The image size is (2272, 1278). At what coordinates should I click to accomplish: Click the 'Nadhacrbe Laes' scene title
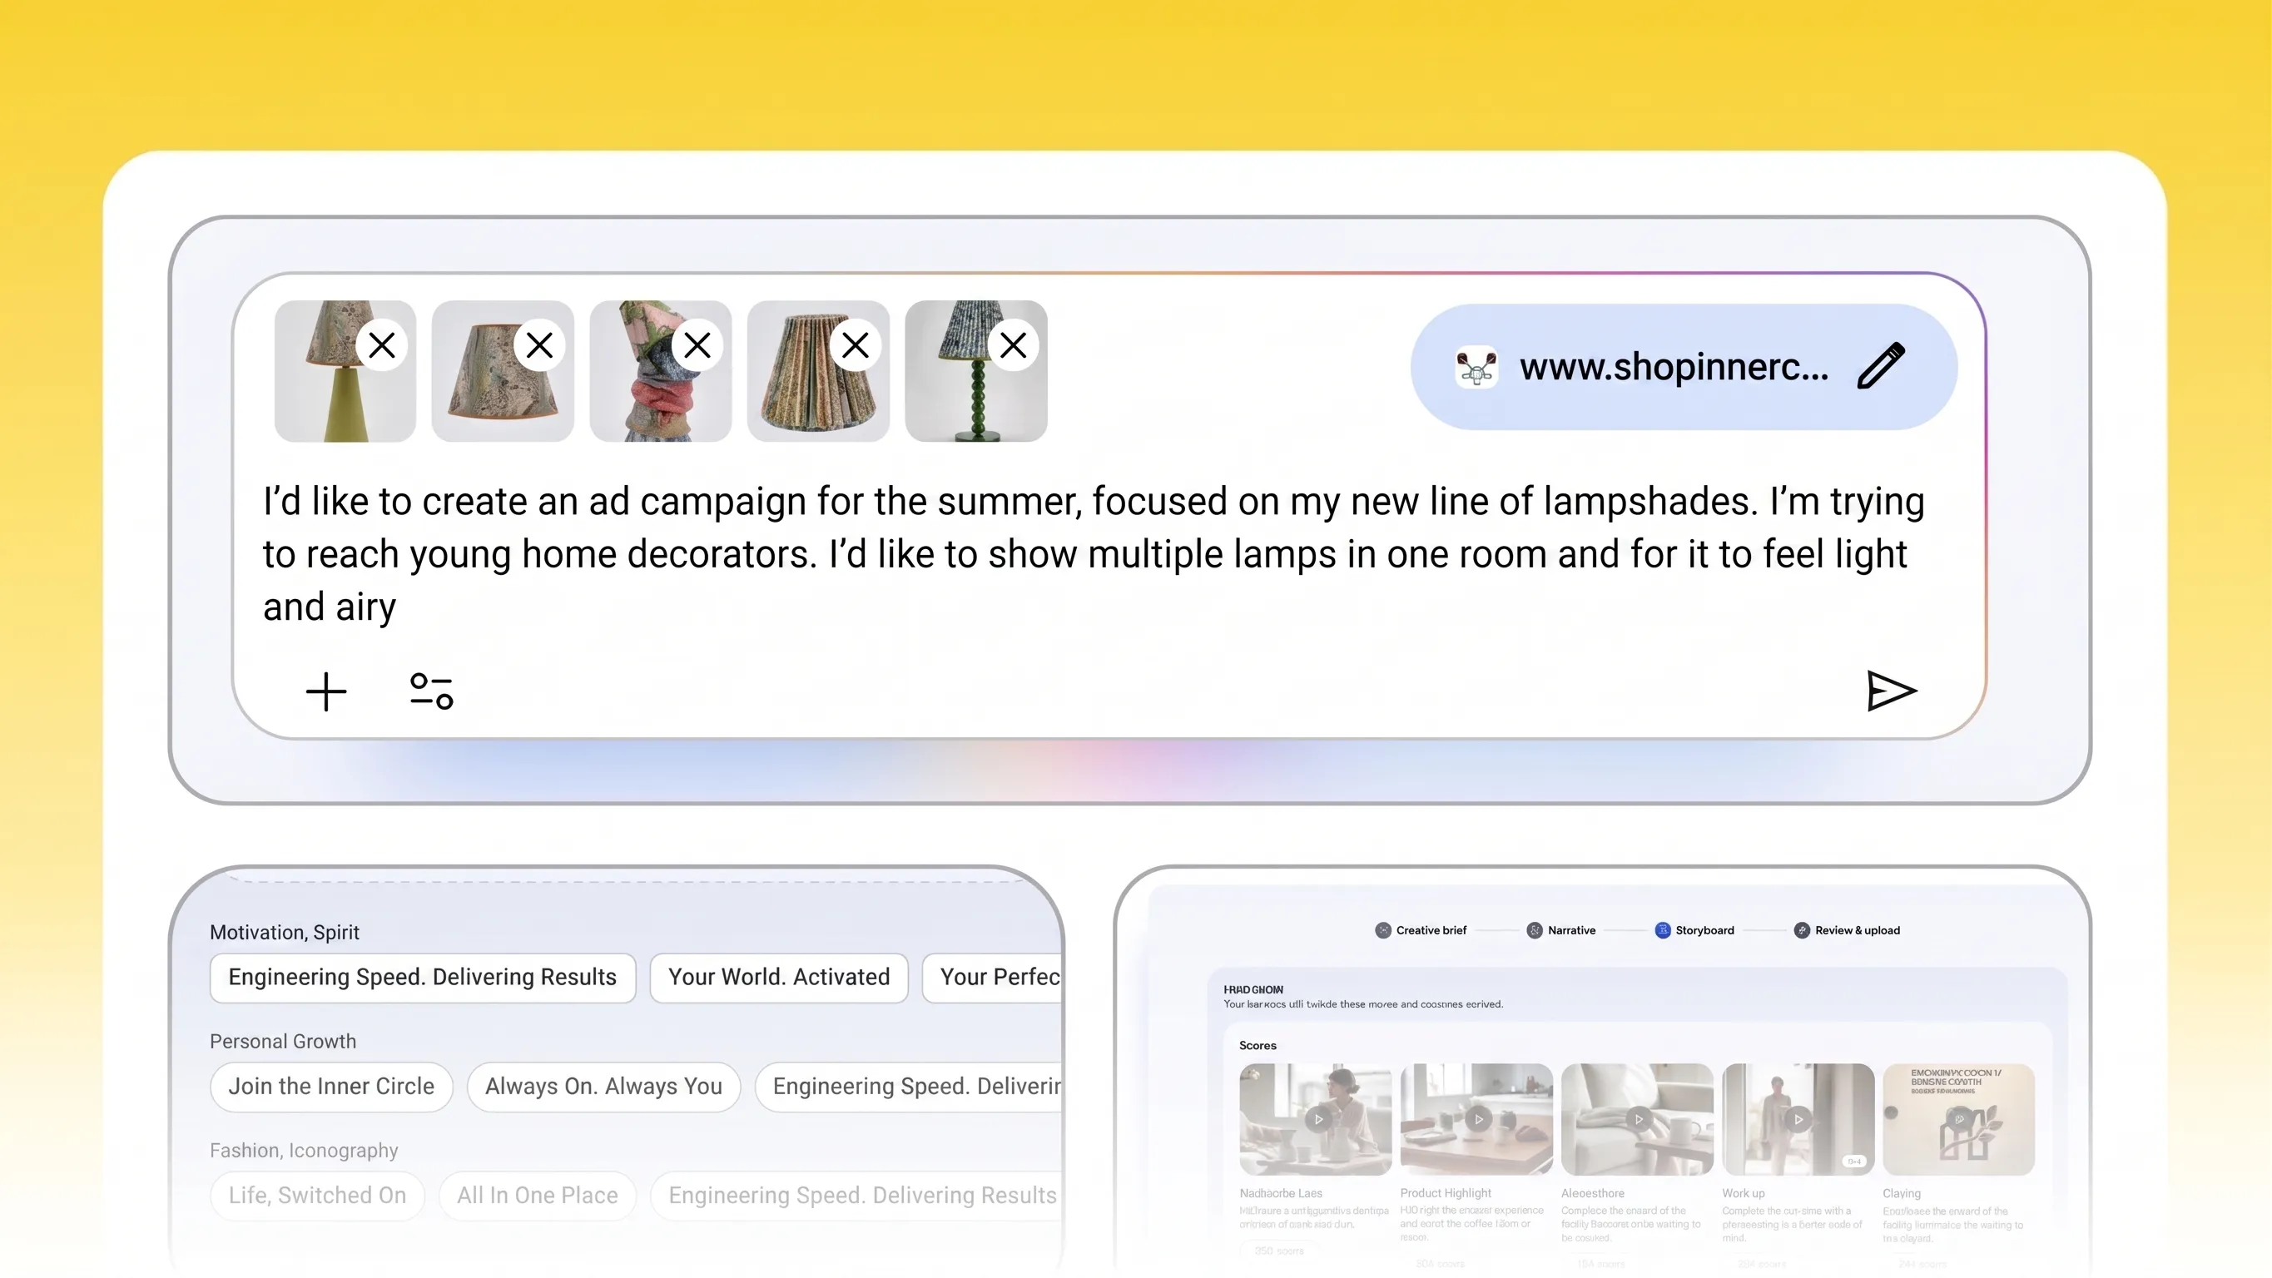coord(1281,1193)
